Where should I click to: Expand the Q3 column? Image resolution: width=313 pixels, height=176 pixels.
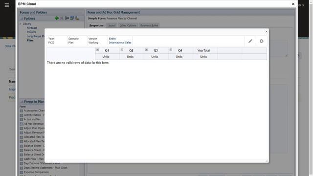146,50
